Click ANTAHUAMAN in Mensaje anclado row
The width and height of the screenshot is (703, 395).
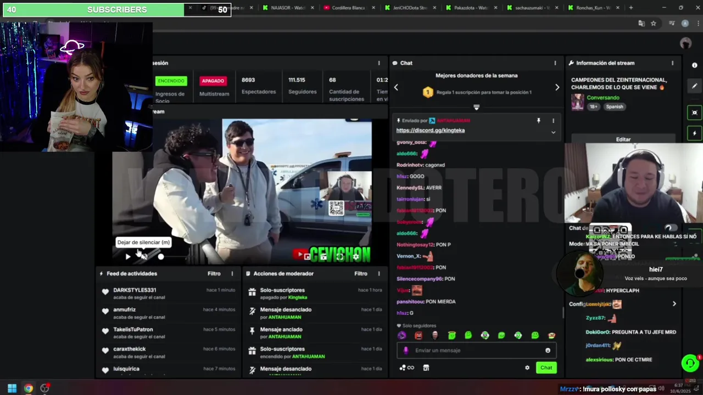285,337
